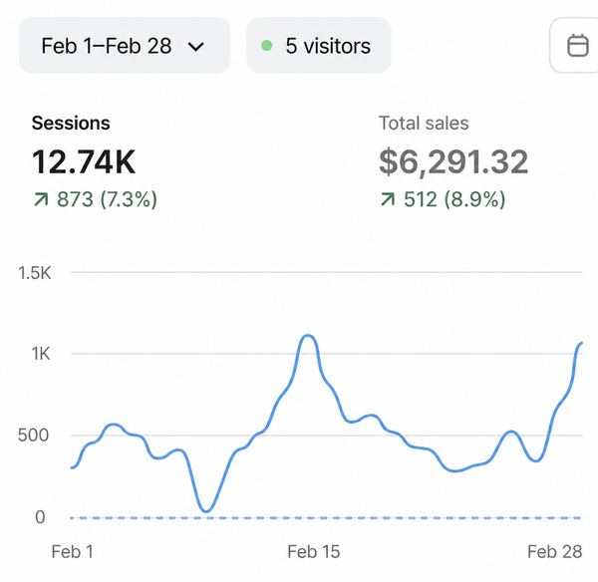Open the calendar icon button
Image resolution: width=598 pixels, height=582 pixels.
pyautogui.click(x=577, y=46)
